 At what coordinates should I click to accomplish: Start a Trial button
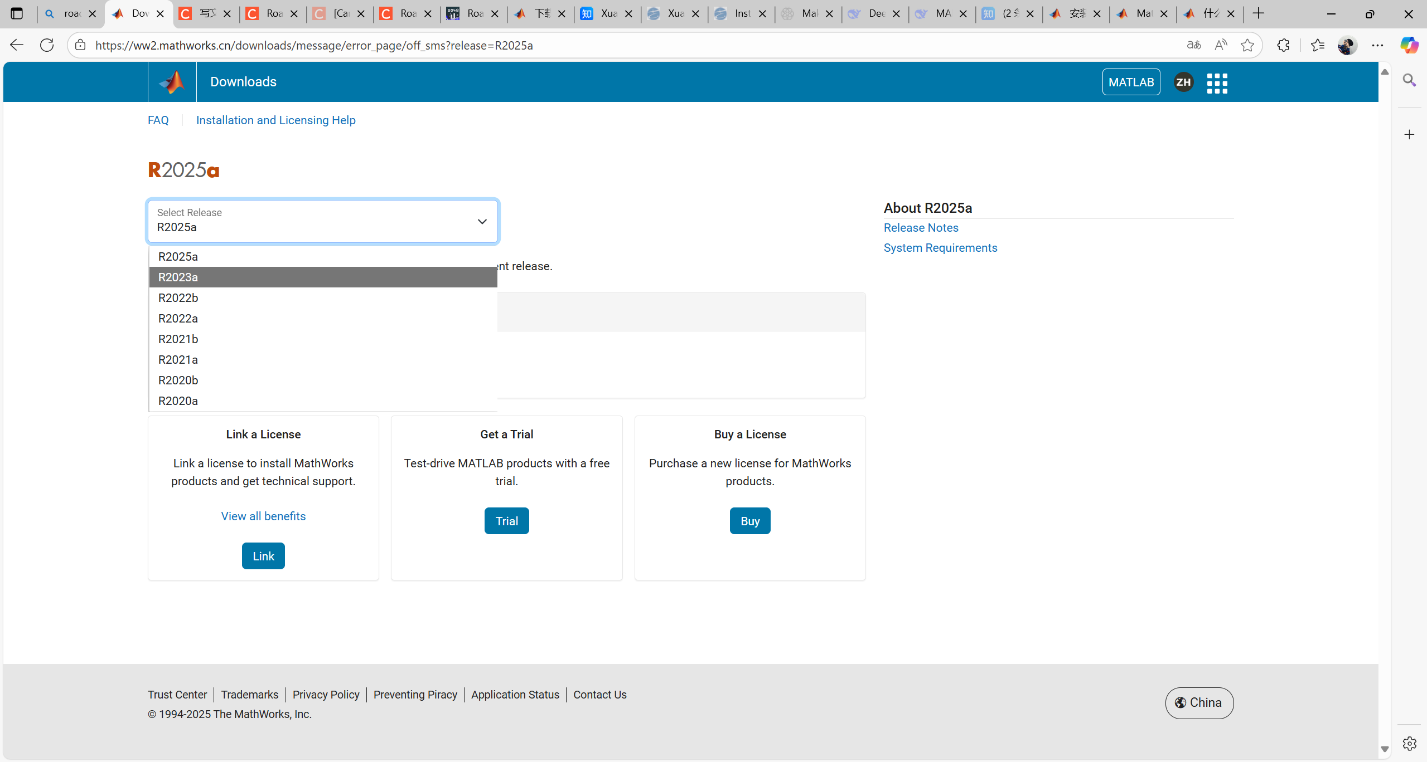coord(506,521)
